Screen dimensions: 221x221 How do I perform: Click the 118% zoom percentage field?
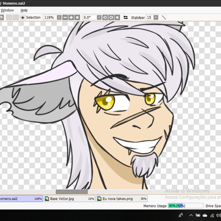[x=50, y=18]
